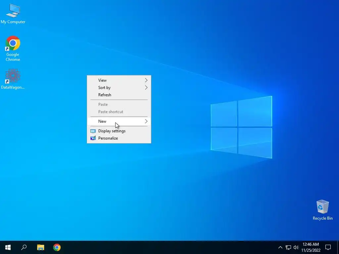The height and width of the screenshot is (254, 339).
Task: Open the Sort by submenu
Action: (119, 87)
